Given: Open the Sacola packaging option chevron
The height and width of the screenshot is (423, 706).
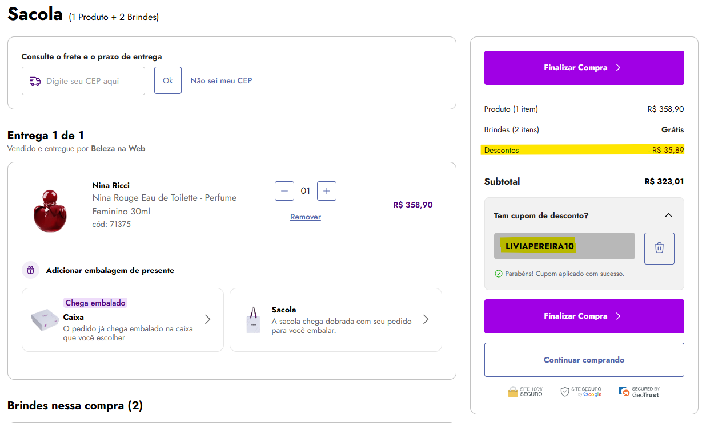Looking at the screenshot, I should 426,319.
